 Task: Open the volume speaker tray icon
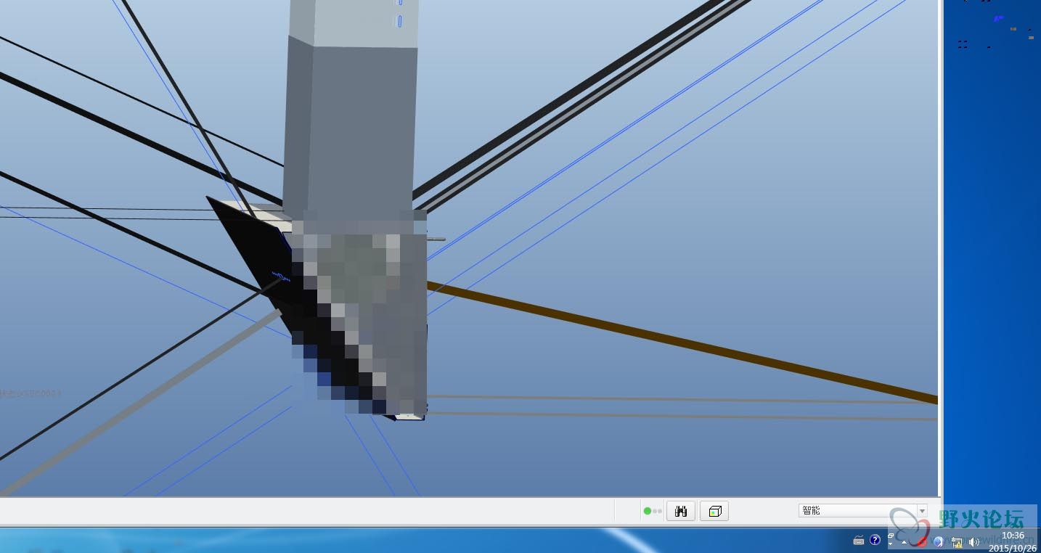tap(973, 541)
